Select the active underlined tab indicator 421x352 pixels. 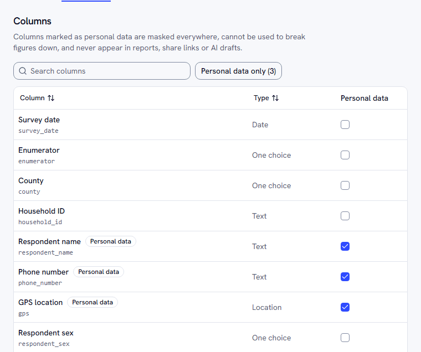(86, 1)
